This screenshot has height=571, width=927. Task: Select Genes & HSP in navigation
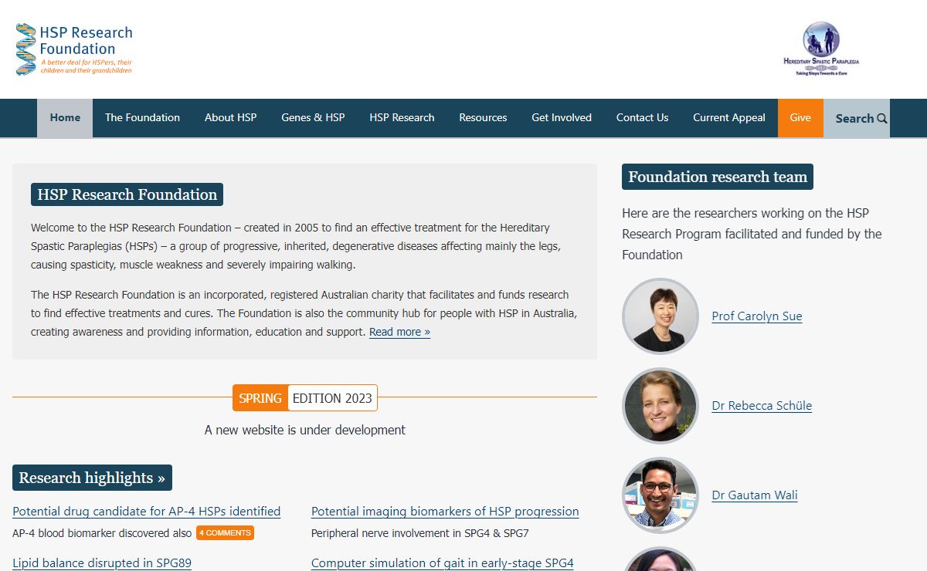tap(313, 118)
